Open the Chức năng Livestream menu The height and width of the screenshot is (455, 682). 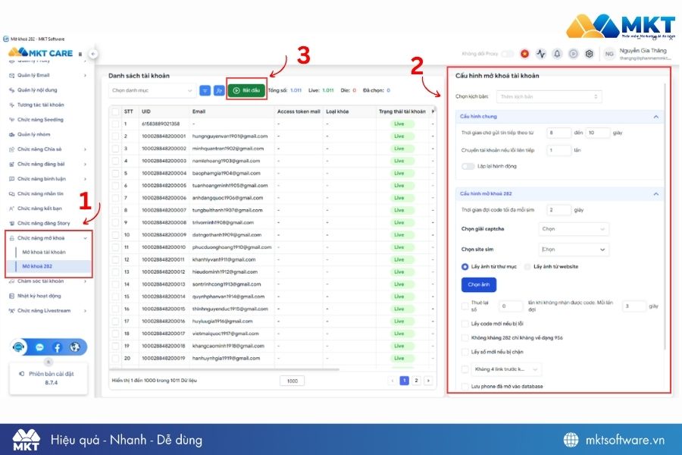pos(48,311)
